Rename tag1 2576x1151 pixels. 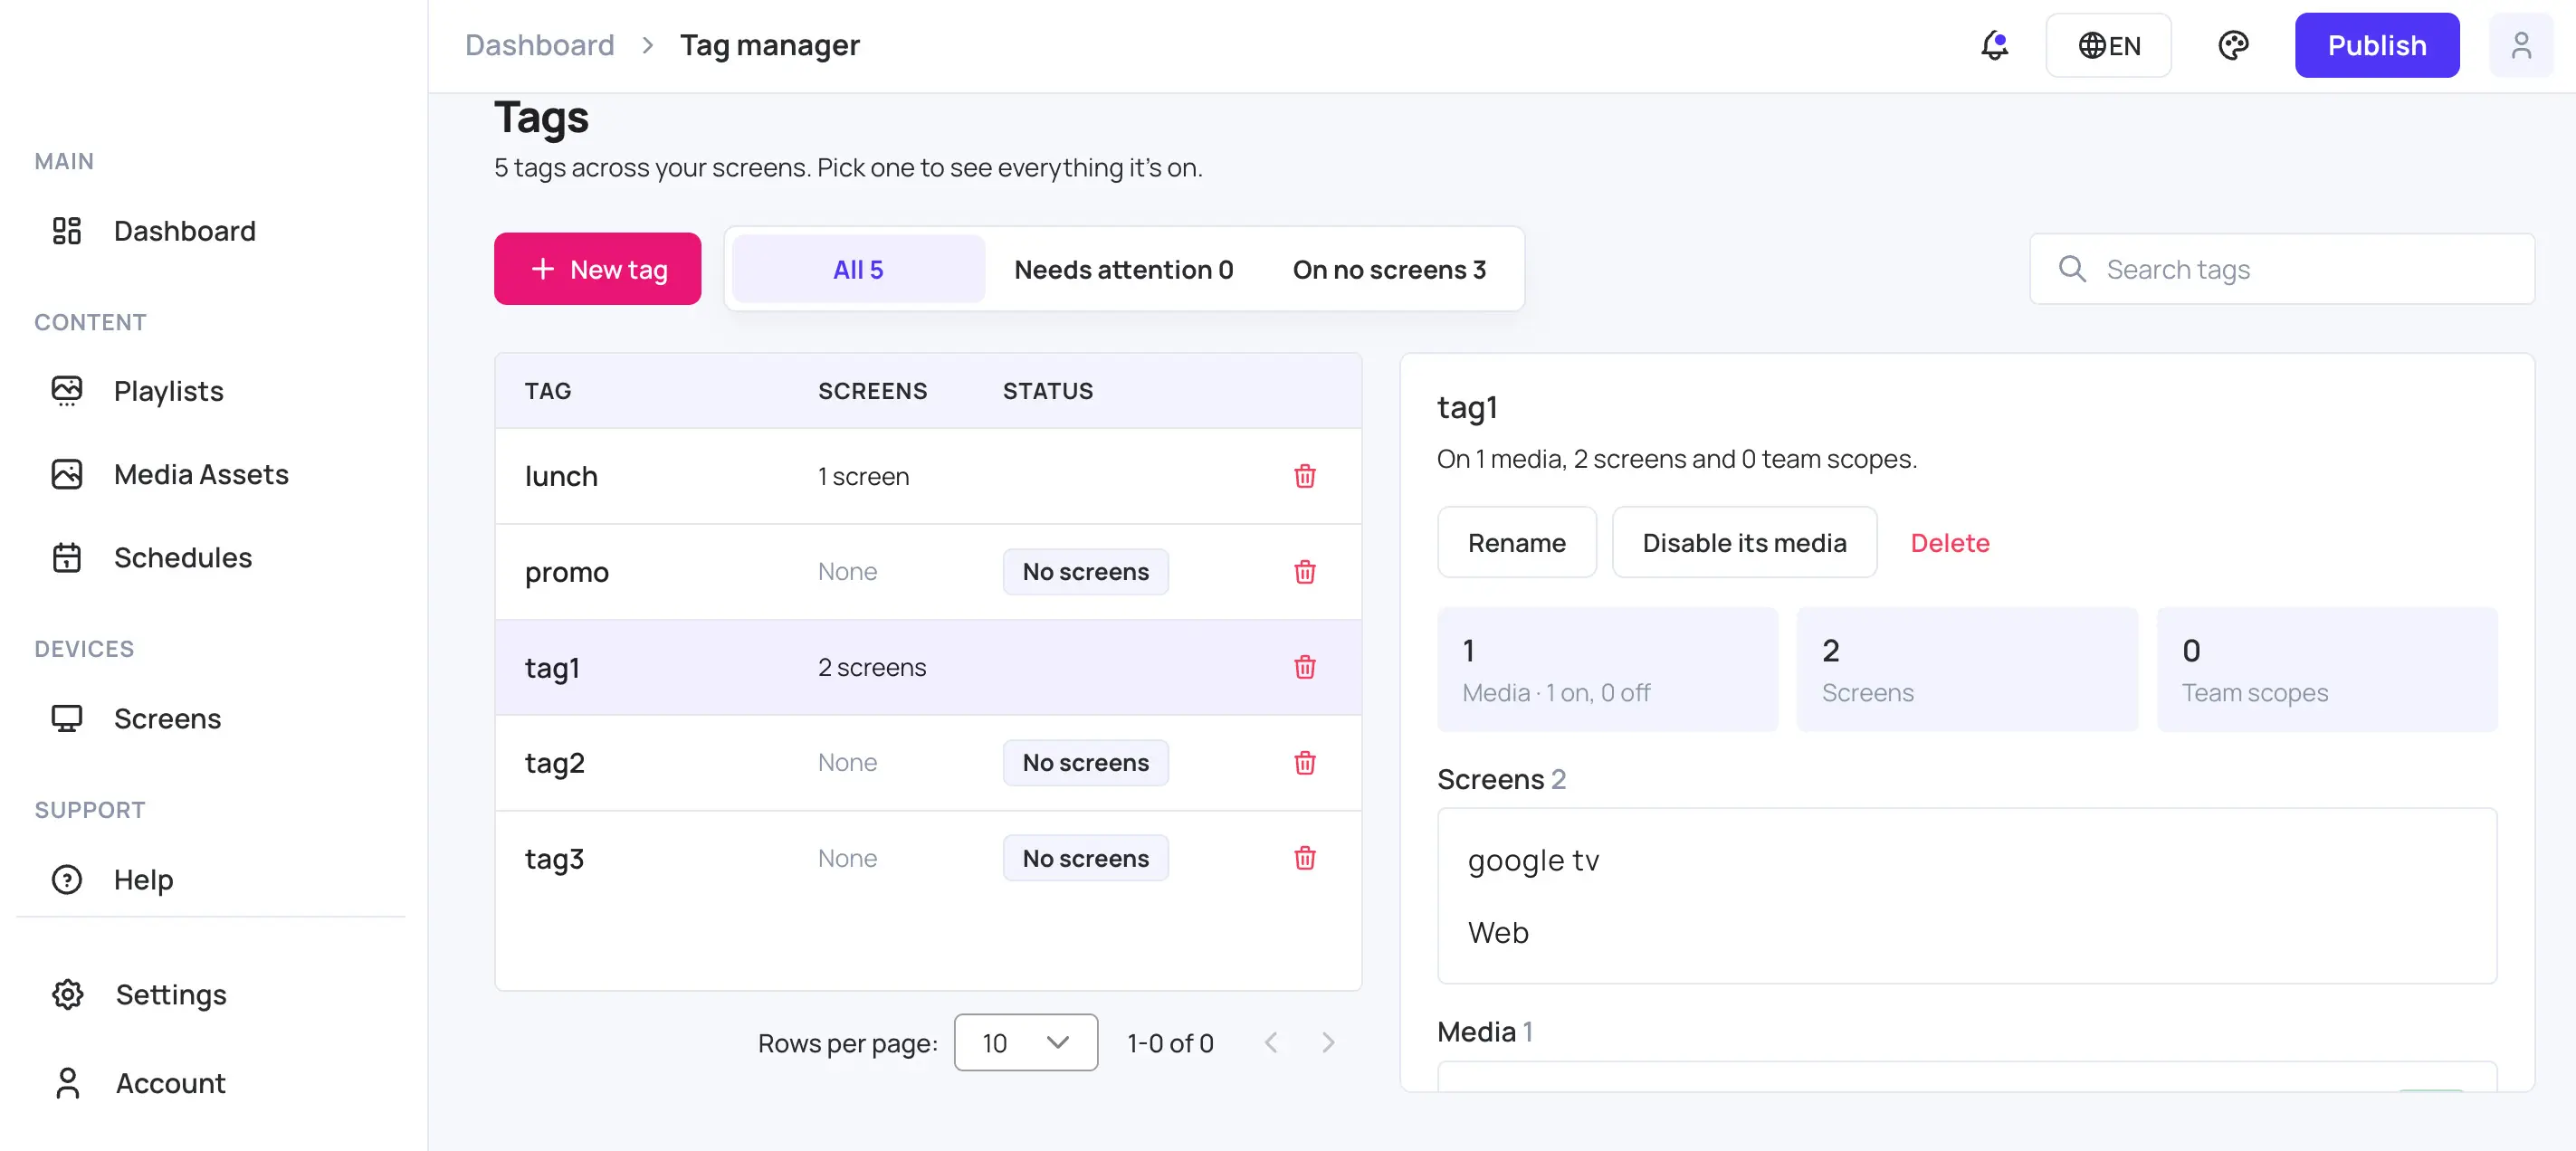pos(1516,542)
